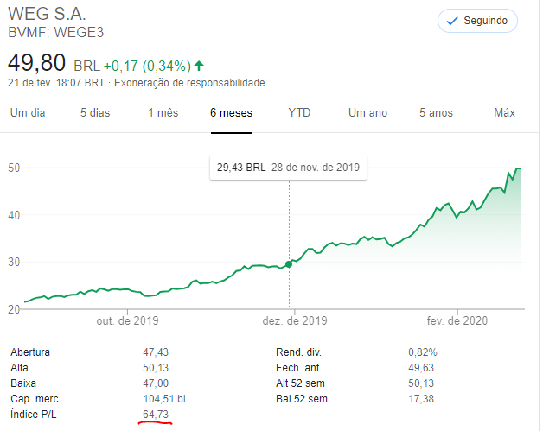543x431 pixels.
Task: Click the 50 y-axis label
Action: tap(14, 168)
